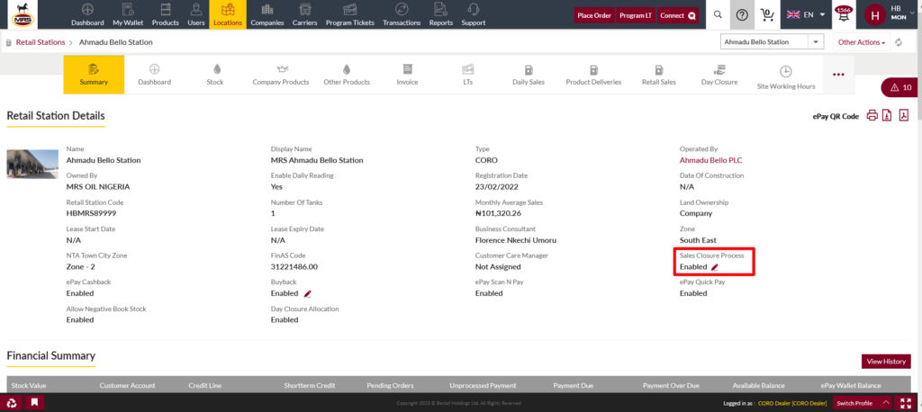Click the Program LT button

[635, 15]
